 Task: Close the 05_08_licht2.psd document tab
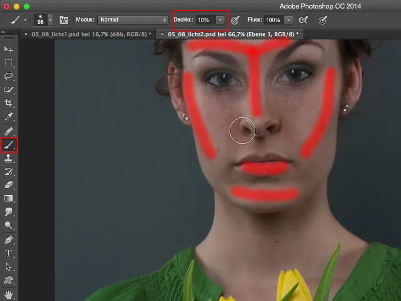(x=162, y=34)
